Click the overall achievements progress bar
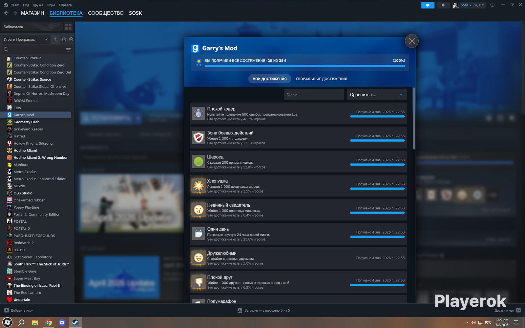Image resolution: width=525 pixels, height=328 pixels. pos(305,66)
